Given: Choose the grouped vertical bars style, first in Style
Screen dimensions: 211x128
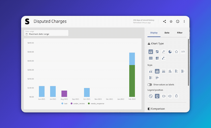Looking at the screenshot, I should point(151,71).
